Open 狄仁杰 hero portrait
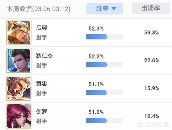 19,60
